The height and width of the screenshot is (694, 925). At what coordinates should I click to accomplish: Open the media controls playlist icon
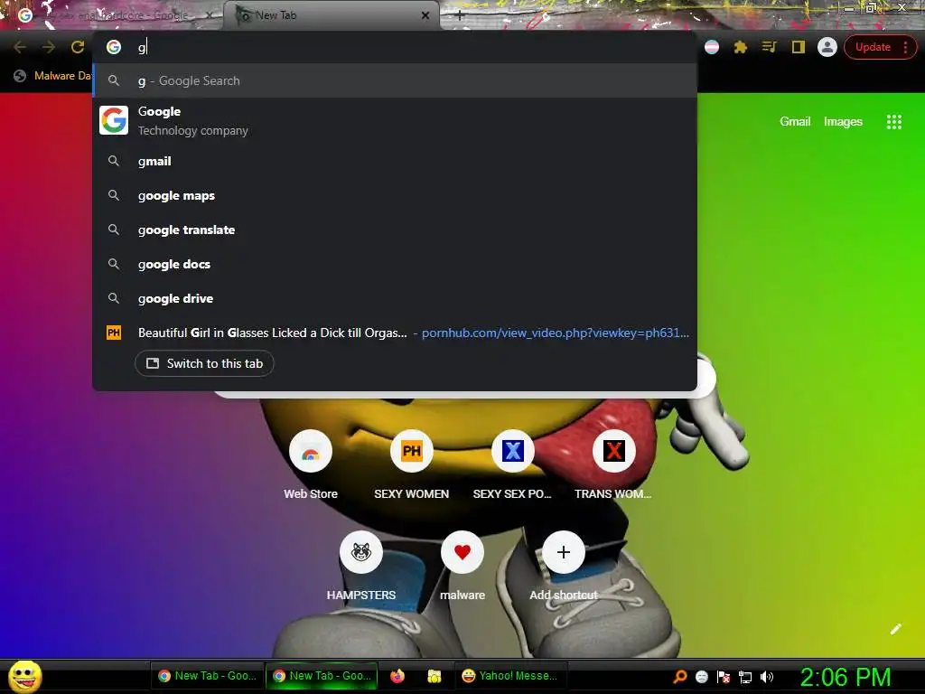[x=770, y=47]
